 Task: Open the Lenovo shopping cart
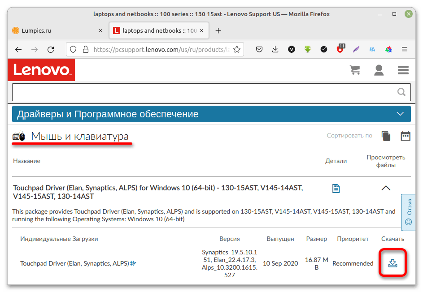355,70
